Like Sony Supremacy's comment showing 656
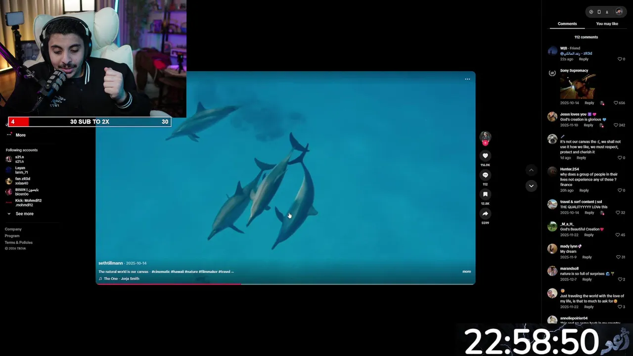Screen dimensions: 633x356 point(616,103)
